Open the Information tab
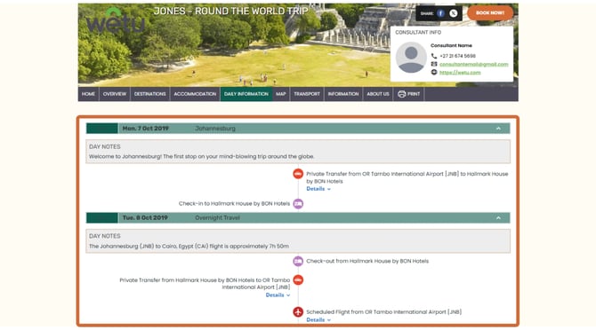This screenshot has height=330, width=596. [343, 94]
